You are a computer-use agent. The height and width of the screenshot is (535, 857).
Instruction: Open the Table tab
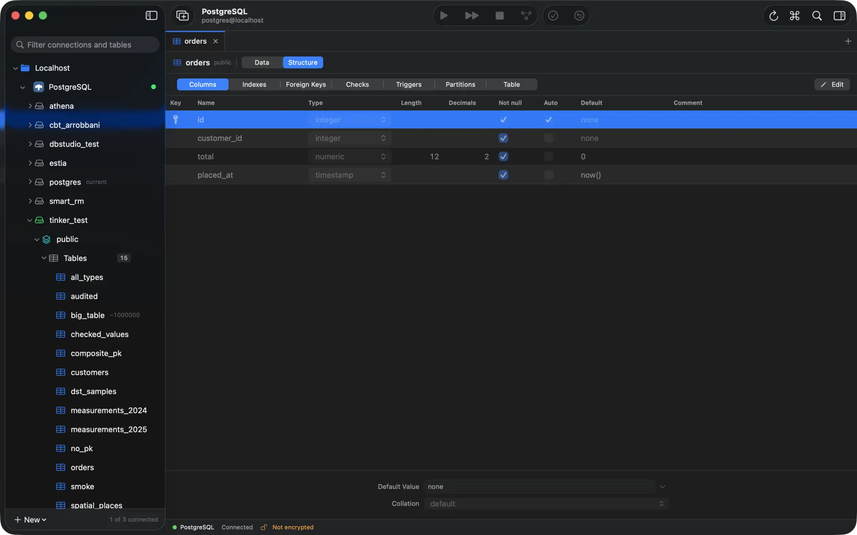coord(512,84)
